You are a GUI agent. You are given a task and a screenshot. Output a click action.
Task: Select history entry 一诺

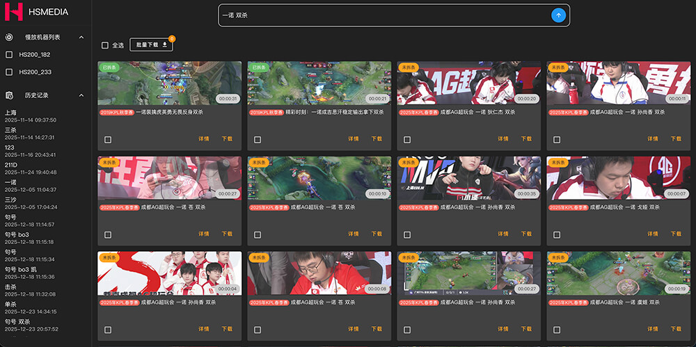pos(31,186)
